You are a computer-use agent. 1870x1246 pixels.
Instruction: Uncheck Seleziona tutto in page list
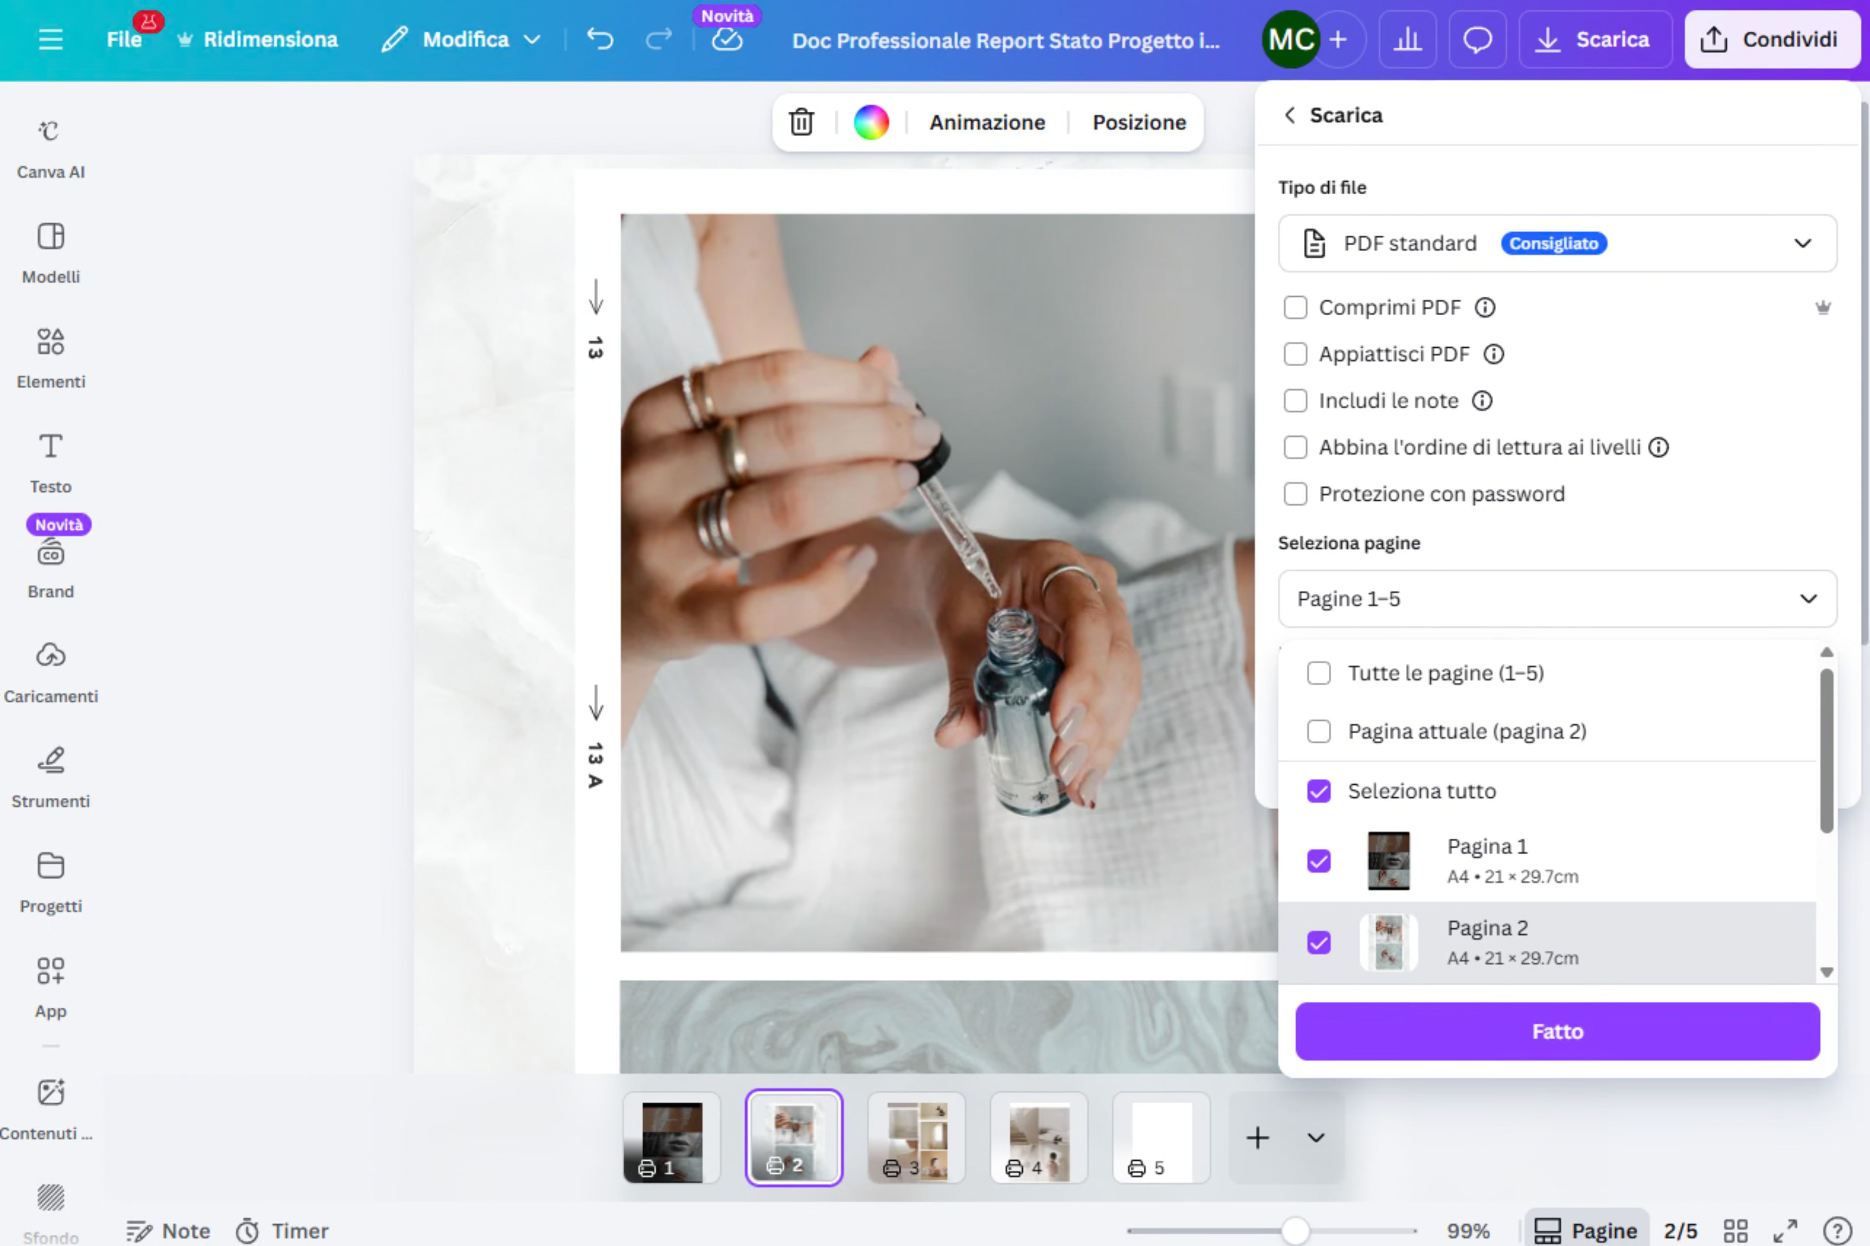tap(1318, 791)
